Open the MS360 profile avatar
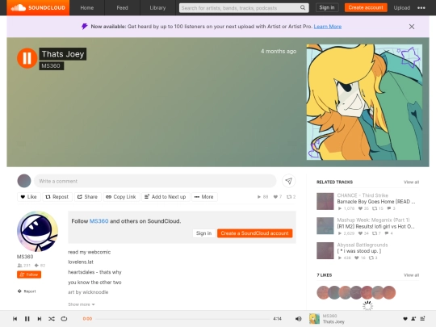The image size is (436, 327). point(37,232)
